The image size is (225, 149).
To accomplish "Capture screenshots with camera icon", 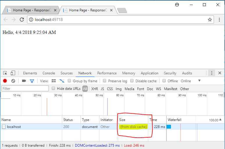I will (24, 81).
